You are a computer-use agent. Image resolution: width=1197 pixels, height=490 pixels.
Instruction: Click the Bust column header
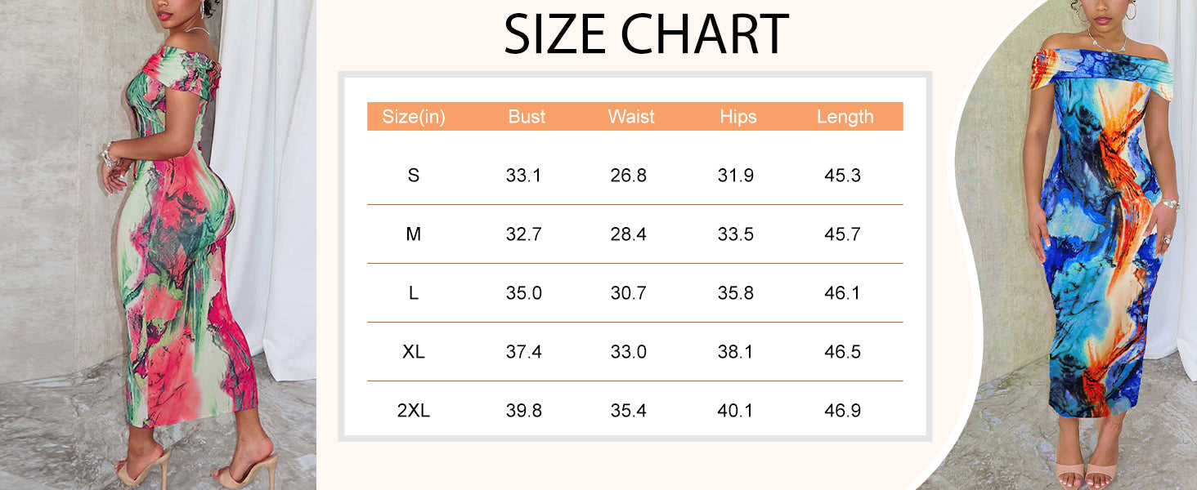click(527, 117)
